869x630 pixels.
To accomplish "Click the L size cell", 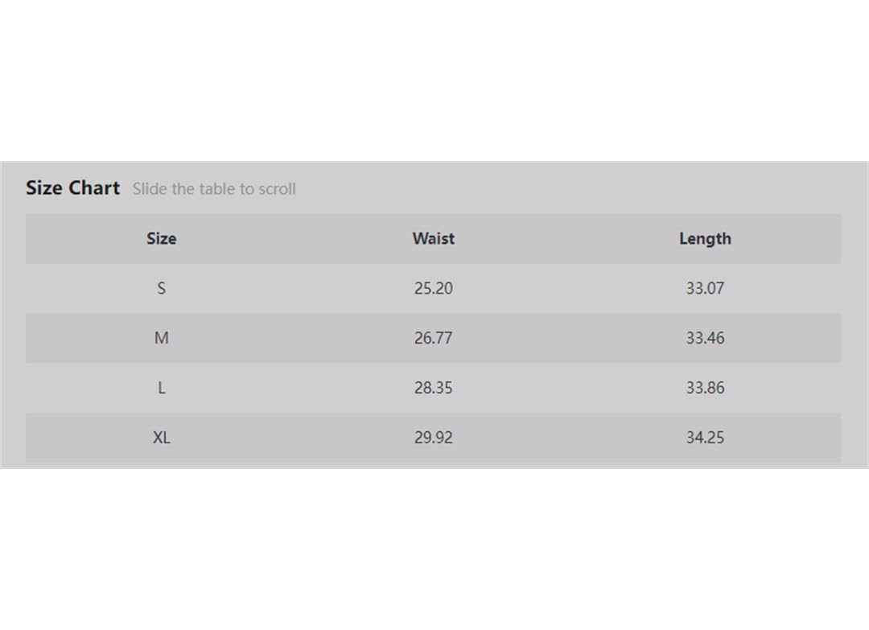I will tap(161, 388).
